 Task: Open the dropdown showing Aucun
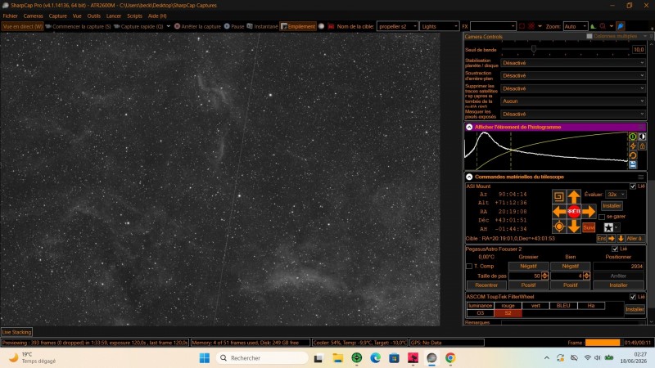pyautogui.click(x=573, y=101)
